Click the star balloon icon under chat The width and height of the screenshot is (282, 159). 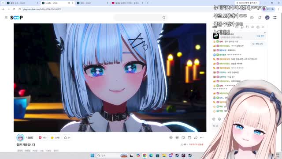click(214, 119)
